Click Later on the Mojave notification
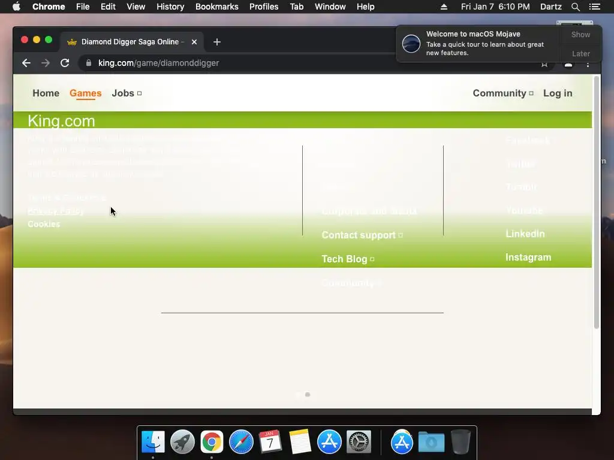The width and height of the screenshot is (614, 460). pos(580,53)
